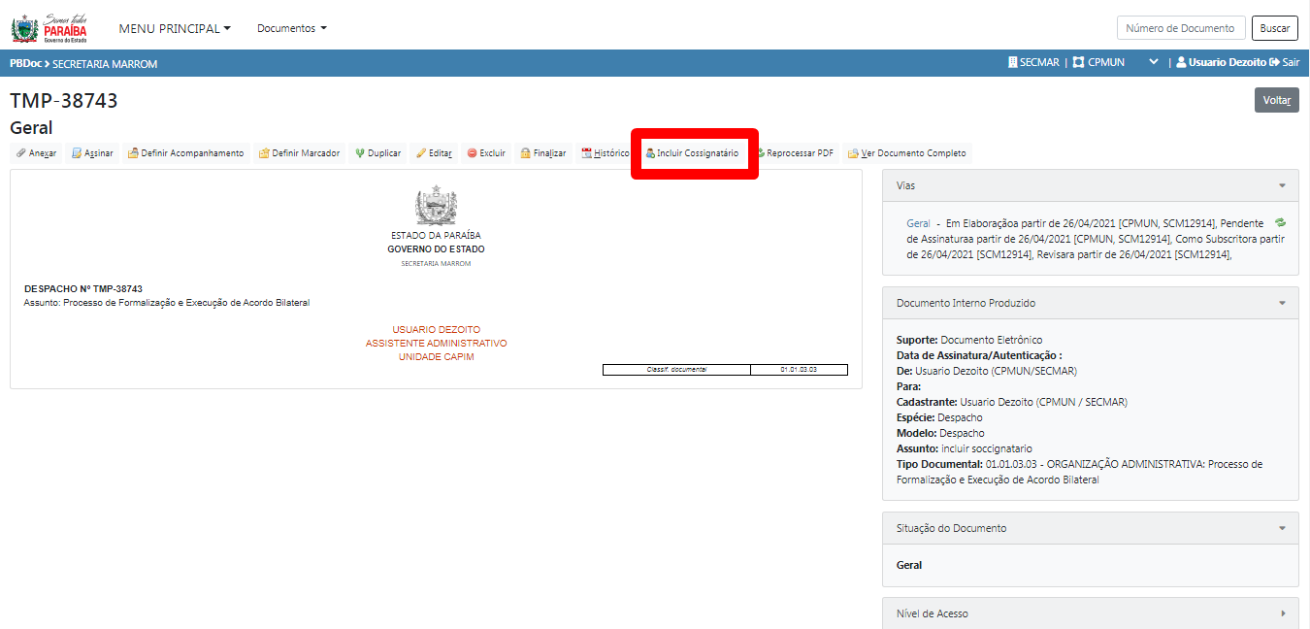Open the Histórico calendar icon
This screenshot has width=1310, height=629.
point(586,153)
